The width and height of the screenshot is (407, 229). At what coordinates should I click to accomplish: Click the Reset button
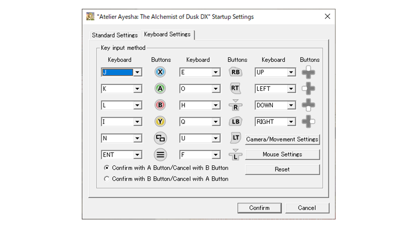(x=282, y=169)
